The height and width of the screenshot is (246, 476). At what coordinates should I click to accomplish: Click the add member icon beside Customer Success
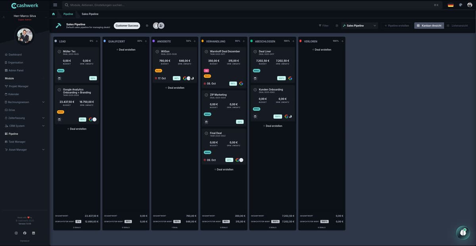click(161, 26)
